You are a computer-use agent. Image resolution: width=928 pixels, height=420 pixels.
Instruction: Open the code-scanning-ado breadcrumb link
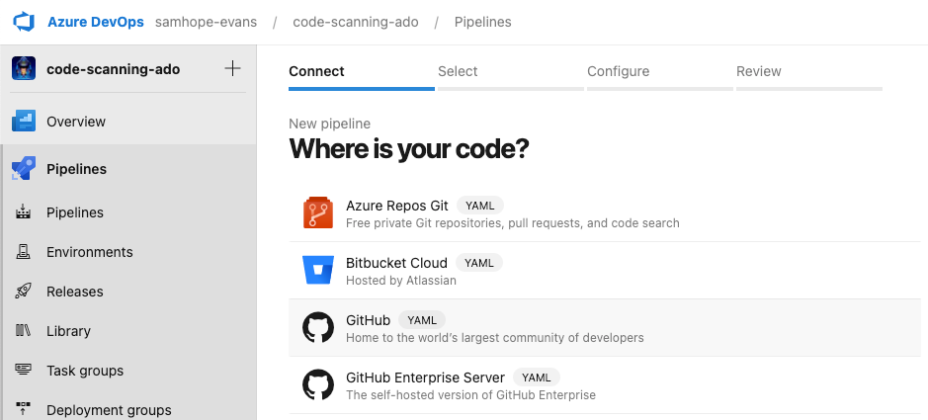click(x=353, y=22)
